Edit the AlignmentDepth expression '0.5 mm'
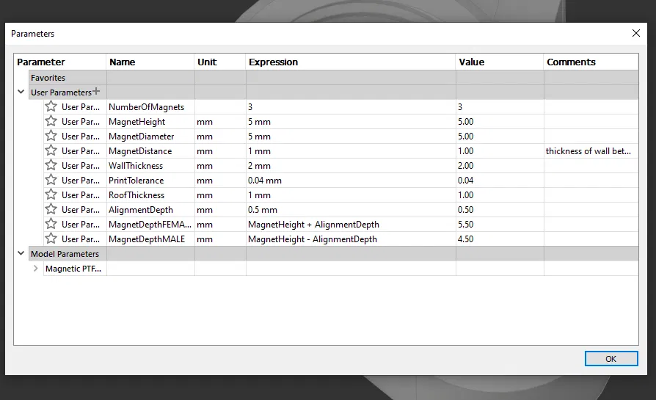This screenshot has width=656, height=400. click(x=351, y=210)
